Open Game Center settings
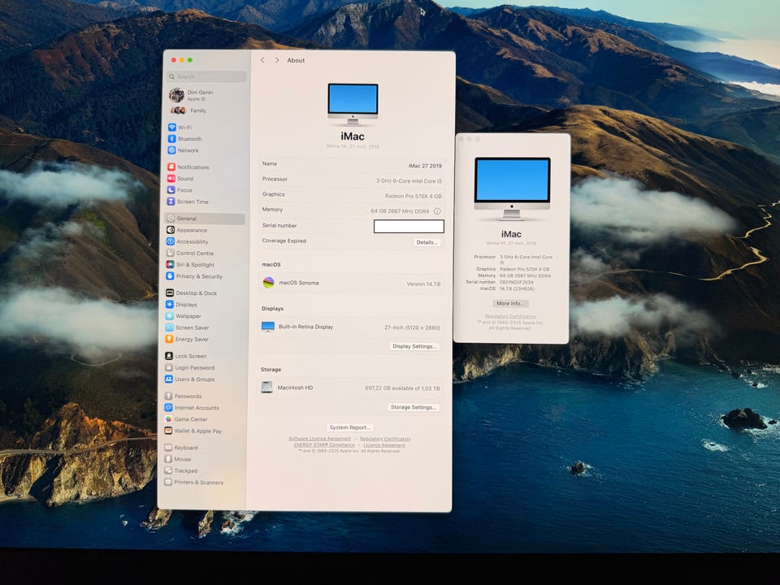The width and height of the screenshot is (780, 585). coord(185,419)
